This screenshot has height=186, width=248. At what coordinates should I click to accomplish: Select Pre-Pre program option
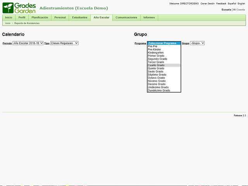[x=153, y=46]
